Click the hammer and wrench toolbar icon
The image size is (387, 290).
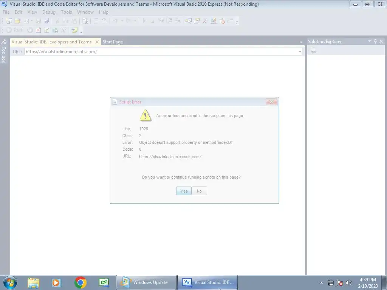(205, 21)
